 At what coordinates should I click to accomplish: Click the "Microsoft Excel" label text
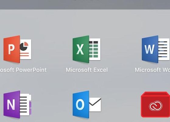click(87, 70)
